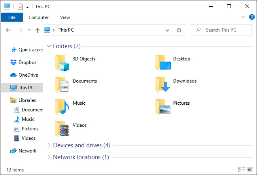Switch to Large icons view in status bar
This screenshot has width=257, height=175.
click(250, 169)
